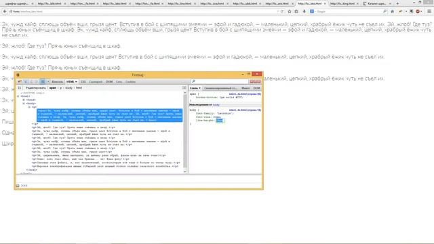434x244 pixels.
Task: Collapse the first p node in the tree
Action: pos(29,107)
